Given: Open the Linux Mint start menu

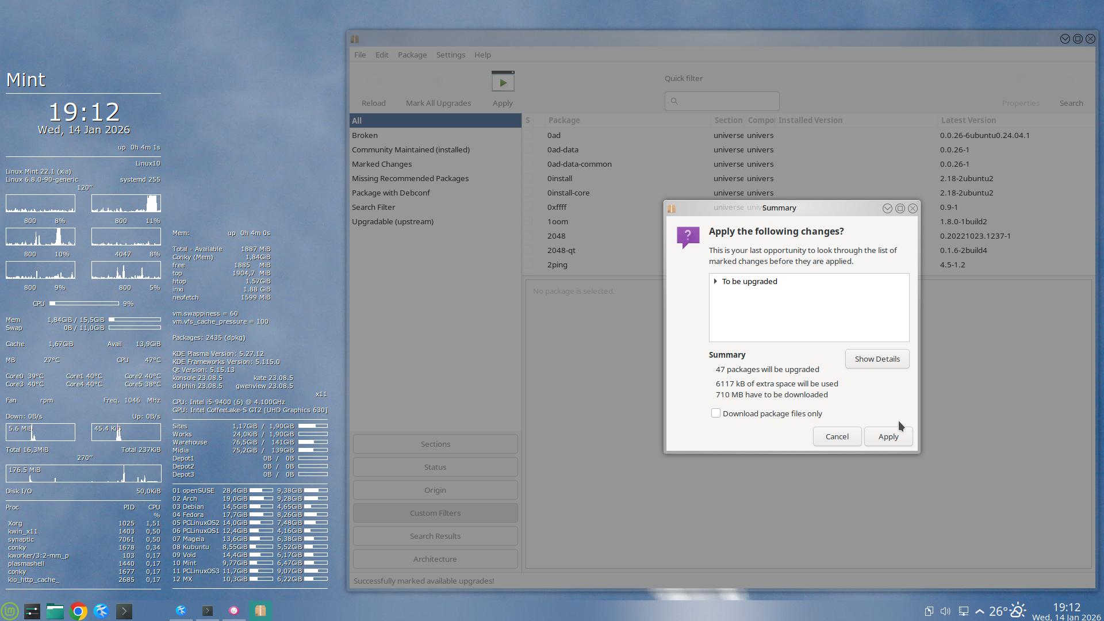Looking at the screenshot, I should point(10,611).
